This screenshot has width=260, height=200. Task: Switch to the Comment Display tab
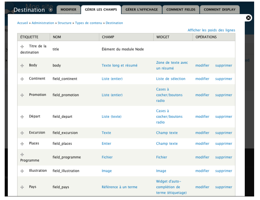(220, 10)
